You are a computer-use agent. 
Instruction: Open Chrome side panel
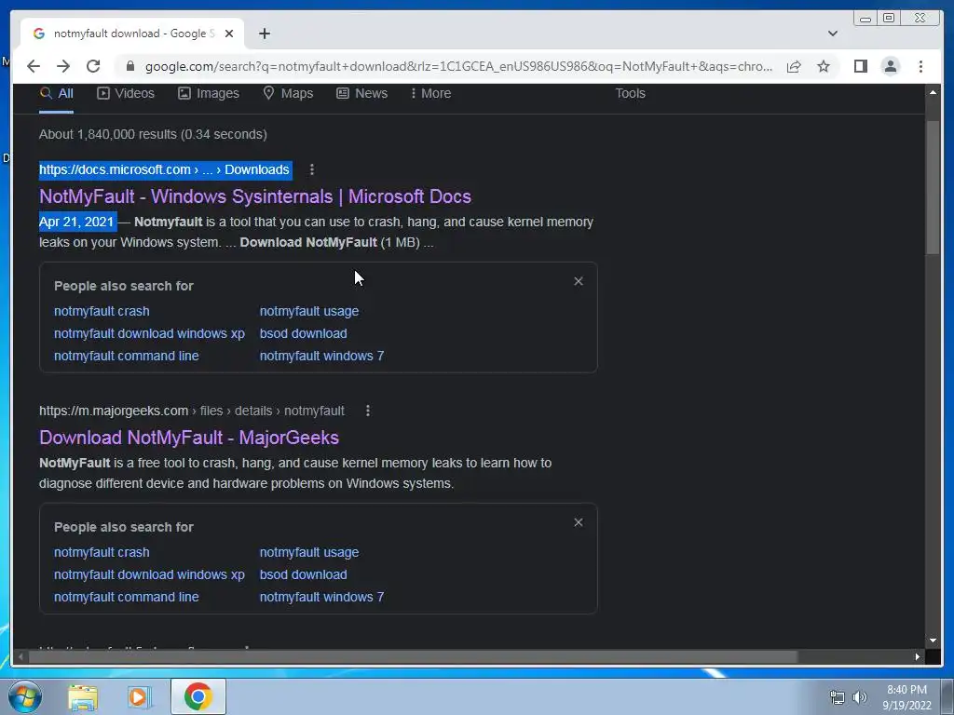[860, 66]
